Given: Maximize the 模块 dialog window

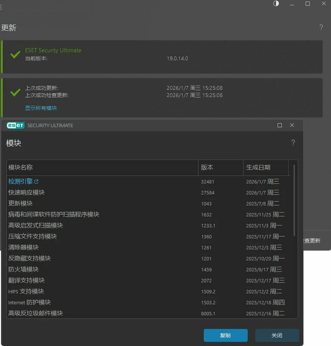Looking at the screenshot, I should (280, 125).
